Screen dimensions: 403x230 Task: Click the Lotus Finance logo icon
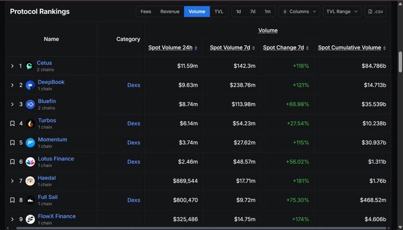[x=30, y=162]
